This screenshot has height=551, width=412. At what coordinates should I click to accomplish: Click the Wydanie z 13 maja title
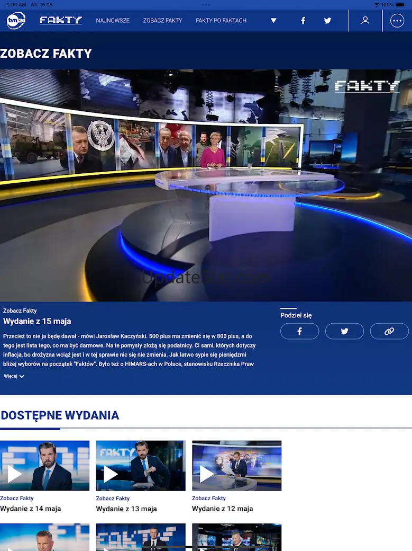[x=126, y=509]
